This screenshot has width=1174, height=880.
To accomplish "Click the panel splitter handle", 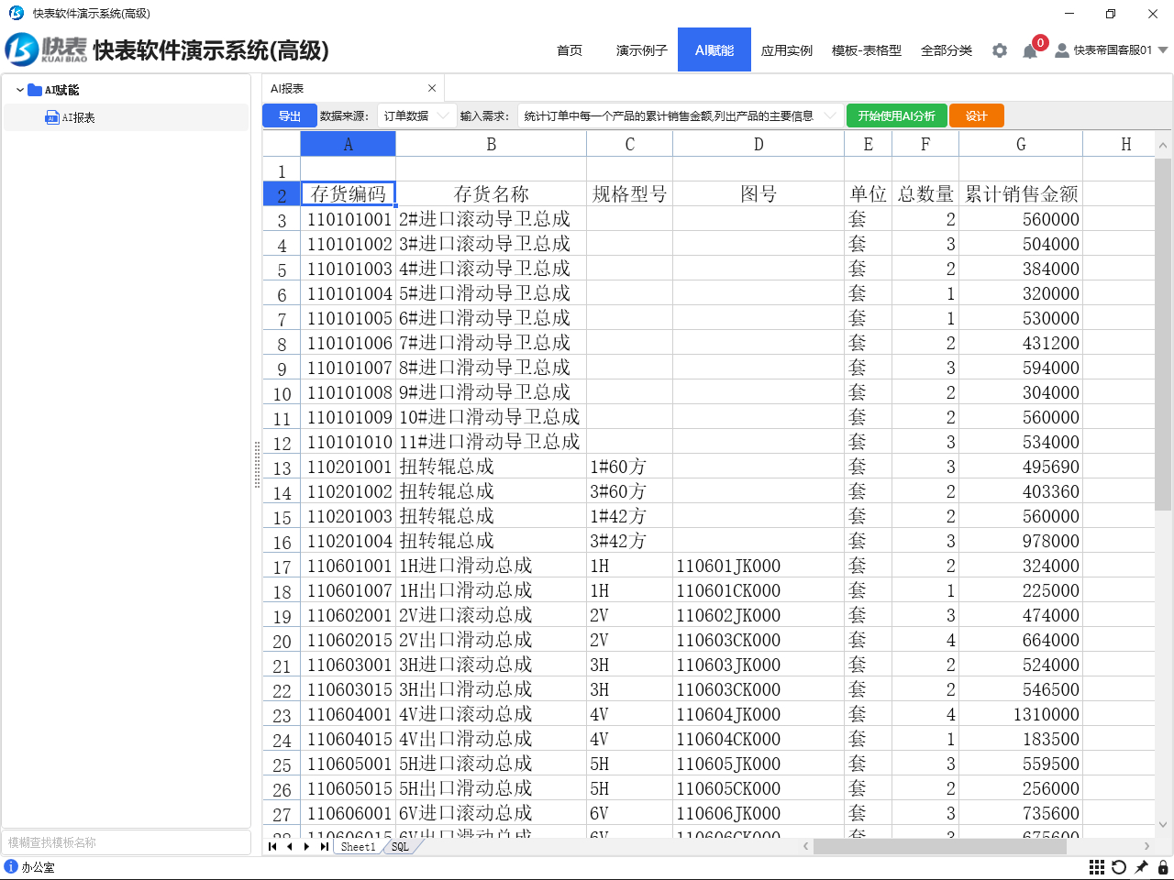I will pos(257,465).
